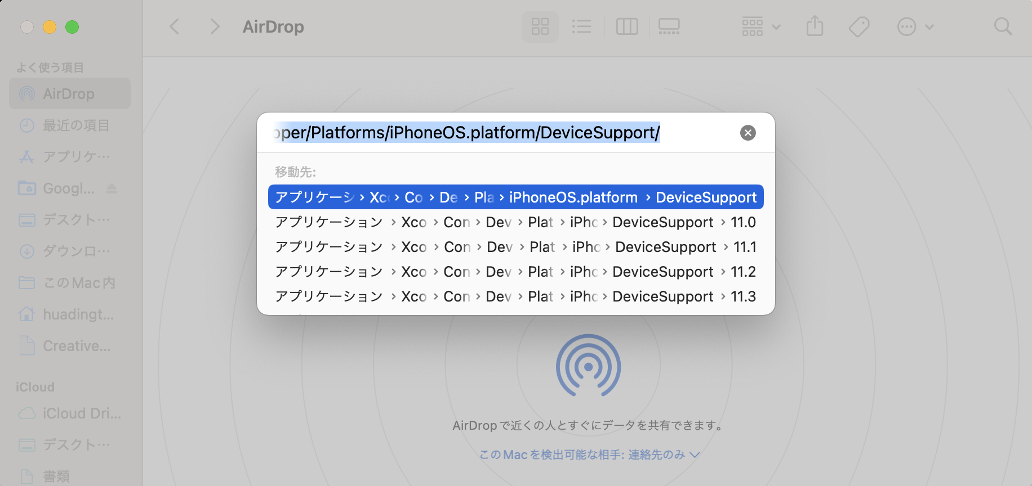Open このMac内 in the sidebar

click(70, 282)
